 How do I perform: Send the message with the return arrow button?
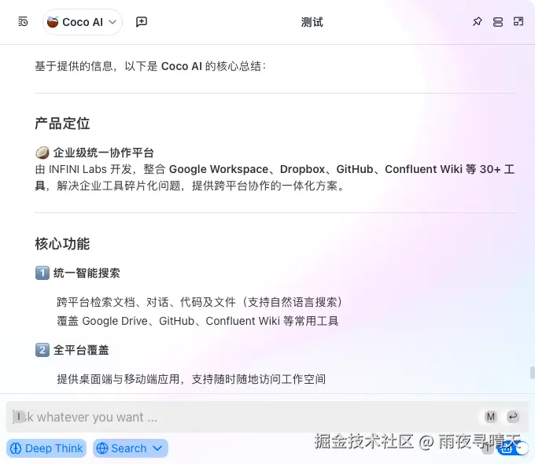coord(513,417)
